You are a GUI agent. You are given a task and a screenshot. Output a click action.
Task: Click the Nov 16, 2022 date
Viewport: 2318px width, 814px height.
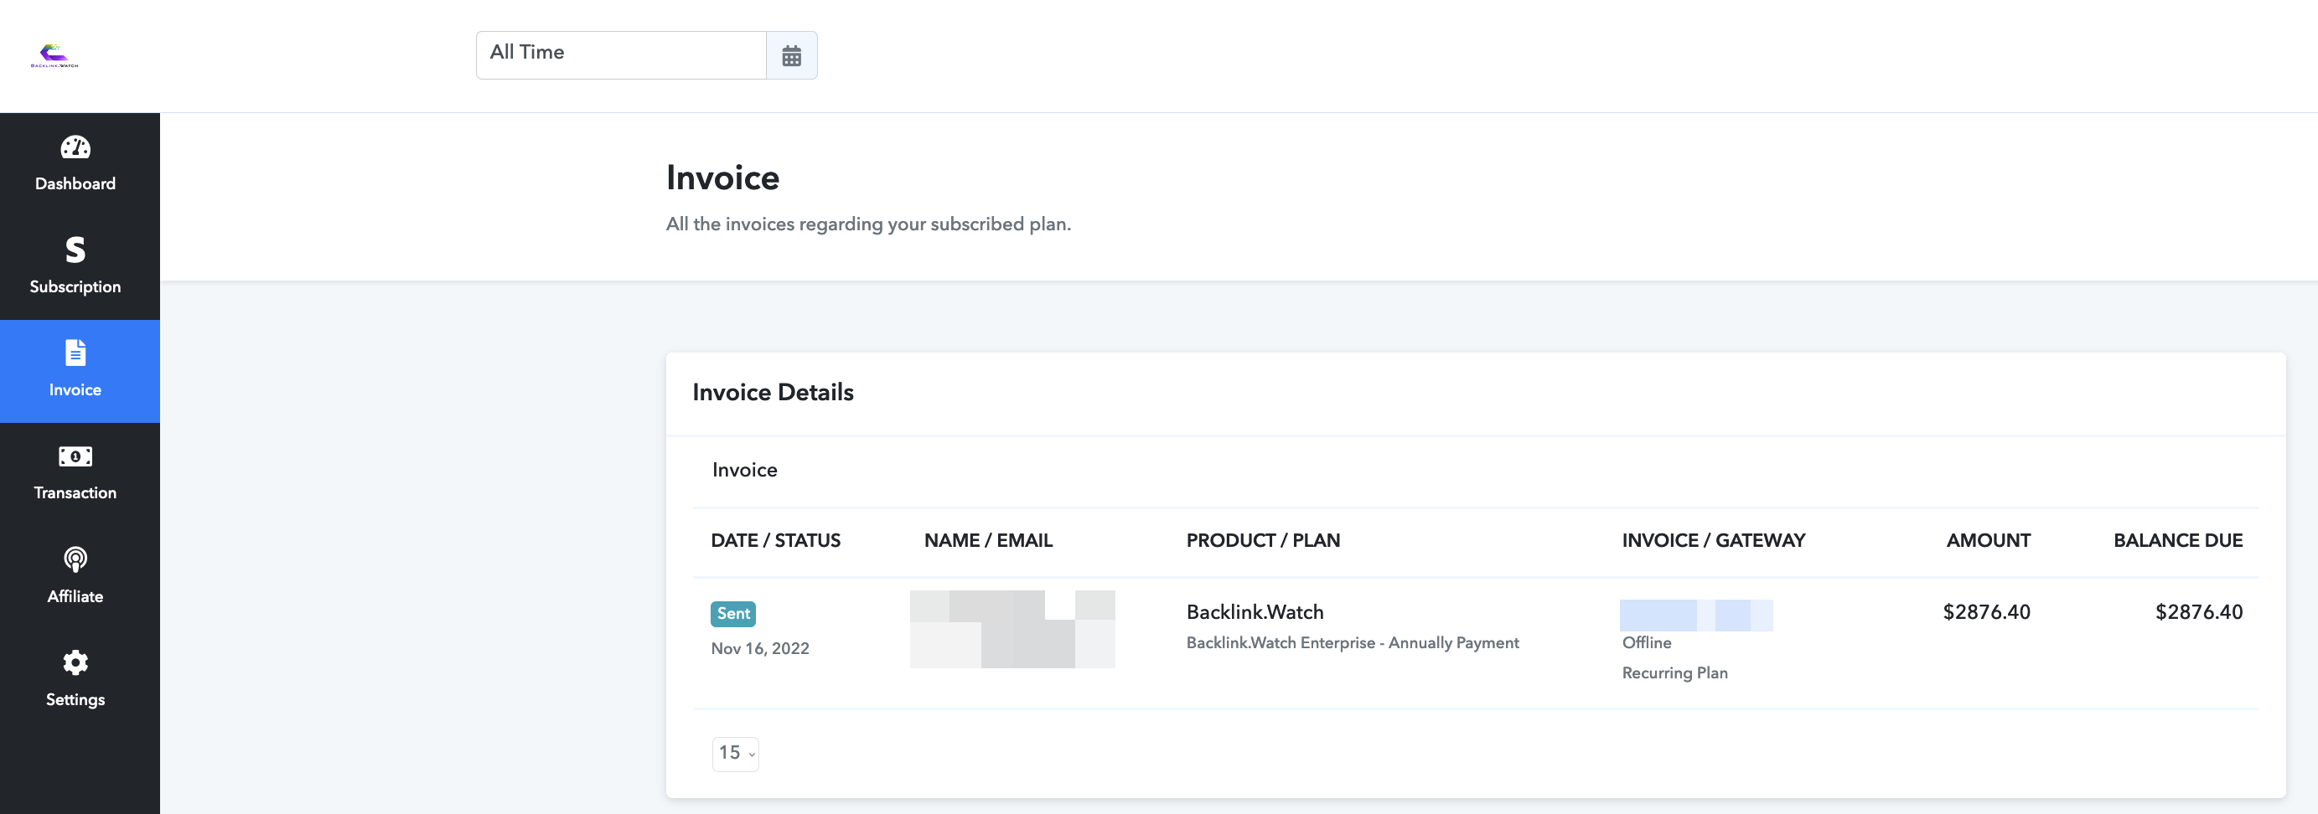[760, 648]
